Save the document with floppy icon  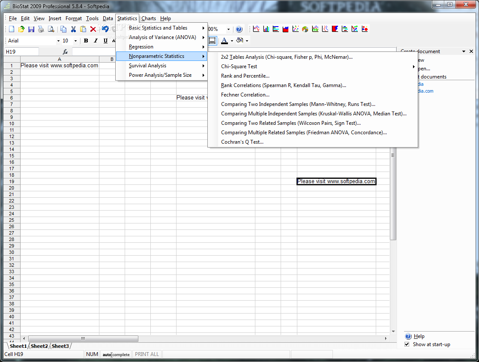(x=31, y=29)
